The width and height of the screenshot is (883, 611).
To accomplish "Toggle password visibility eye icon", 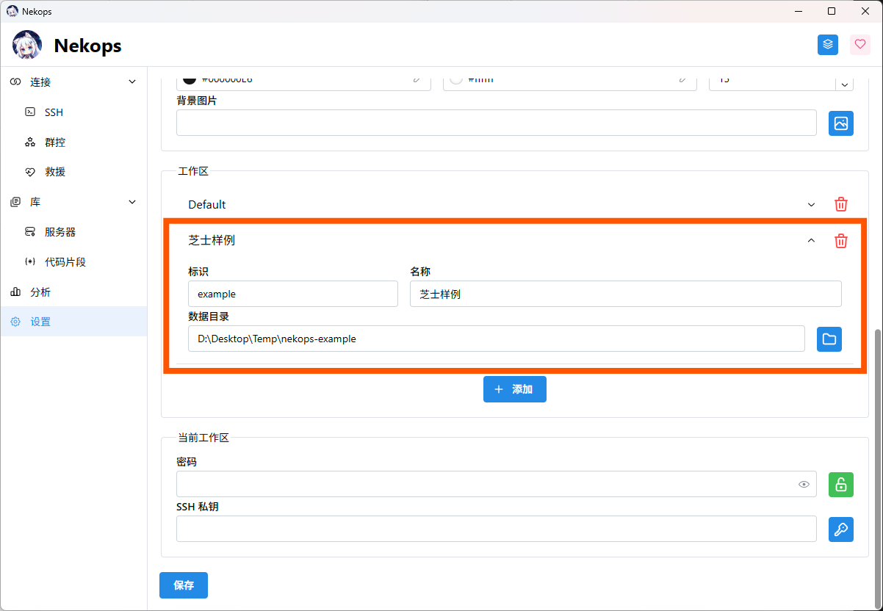I will 804,485.
